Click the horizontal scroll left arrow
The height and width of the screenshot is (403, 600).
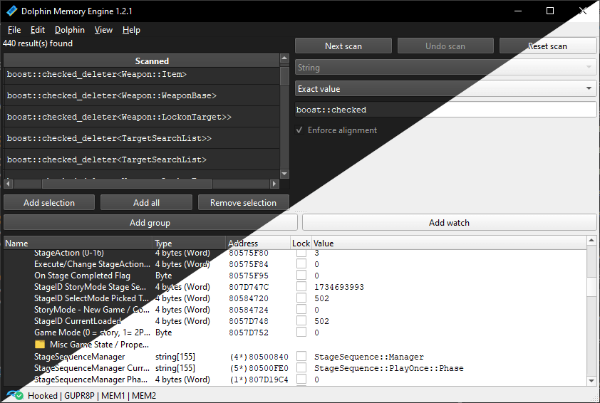pyautogui.click(x=8, y=184)
